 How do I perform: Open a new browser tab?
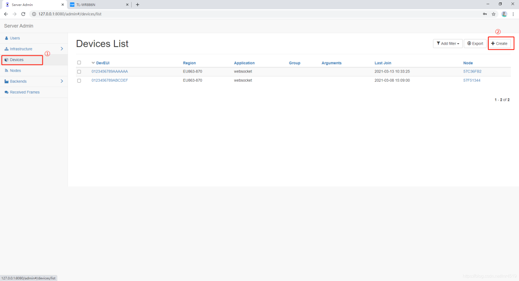pyautogui.click(x=137, y=5)
